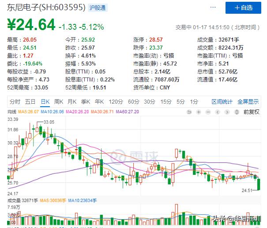Switch to the 5分 chart tab

click(181, 102)
